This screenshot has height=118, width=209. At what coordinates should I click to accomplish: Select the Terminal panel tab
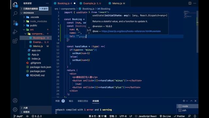[x=96, y=101]
